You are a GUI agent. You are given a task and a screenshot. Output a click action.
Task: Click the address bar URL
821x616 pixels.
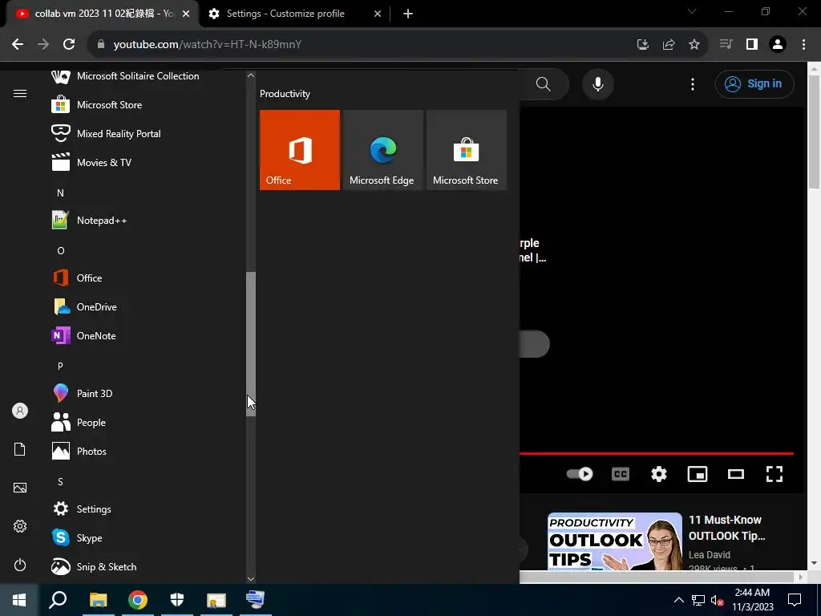[x=208, y=45]
